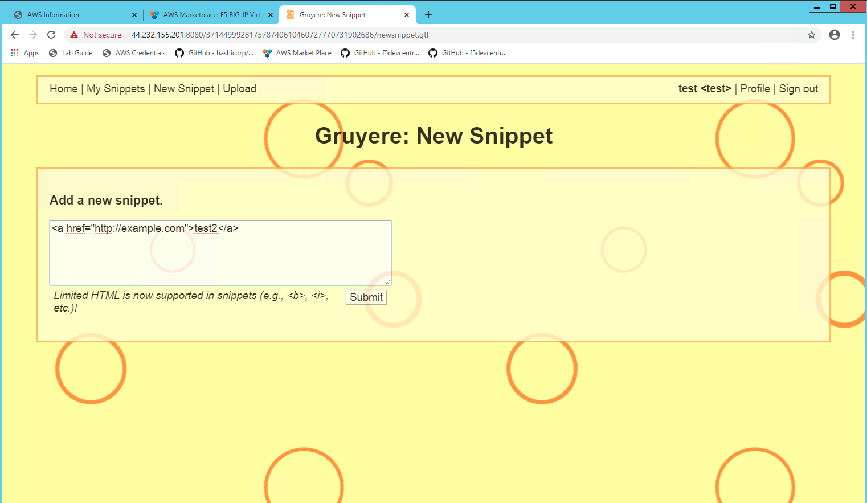Click the Sign out link
Image resolution: width=867 pixels, height=503 pixels.
point(799,89)
